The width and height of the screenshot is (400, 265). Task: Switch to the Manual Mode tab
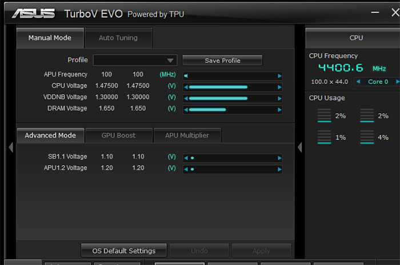click(x=50, y=38)
